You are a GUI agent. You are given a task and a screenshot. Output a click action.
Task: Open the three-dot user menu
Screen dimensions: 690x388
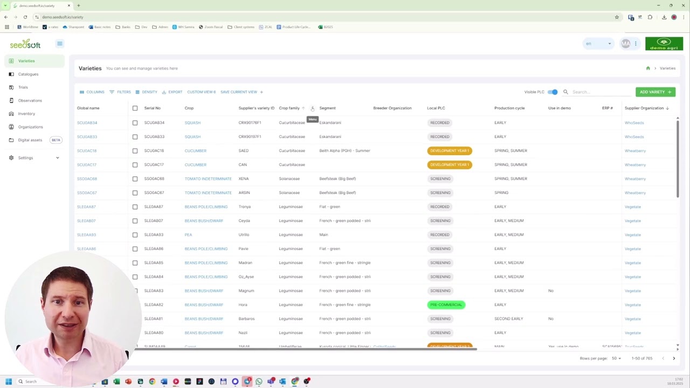click(636, 44)
